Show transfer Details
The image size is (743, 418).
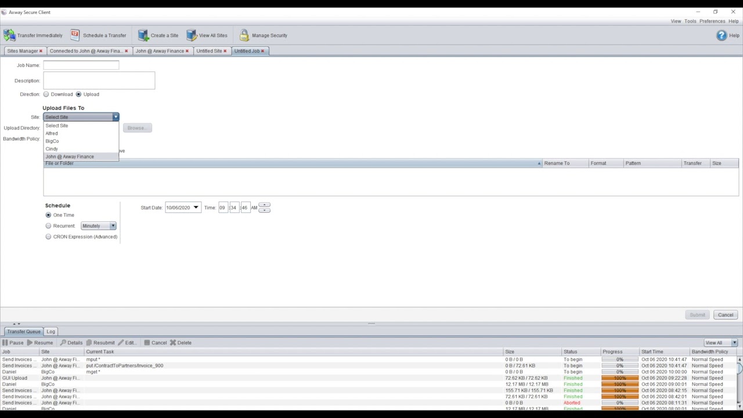71,343
